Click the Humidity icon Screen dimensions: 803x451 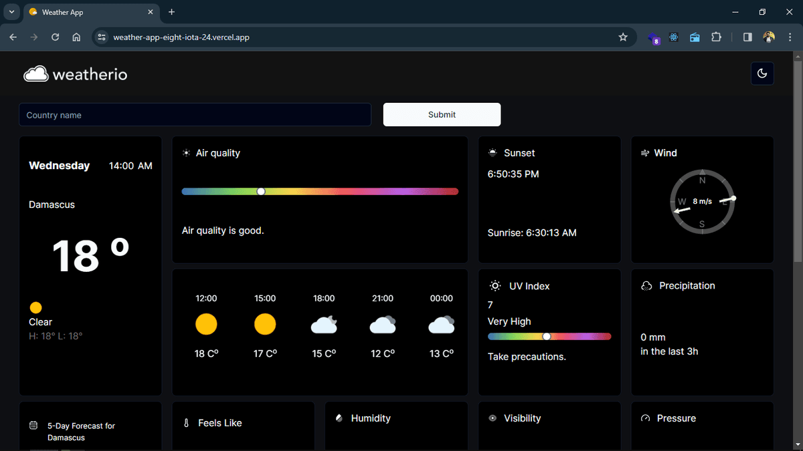[x=339, y=418]
